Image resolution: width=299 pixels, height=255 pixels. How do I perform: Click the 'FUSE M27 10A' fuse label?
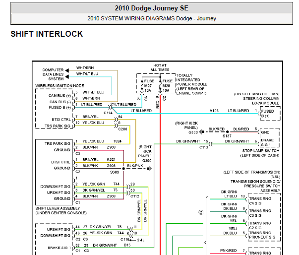149,86
